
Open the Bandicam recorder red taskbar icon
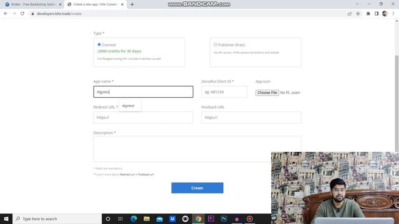(249, 218)
